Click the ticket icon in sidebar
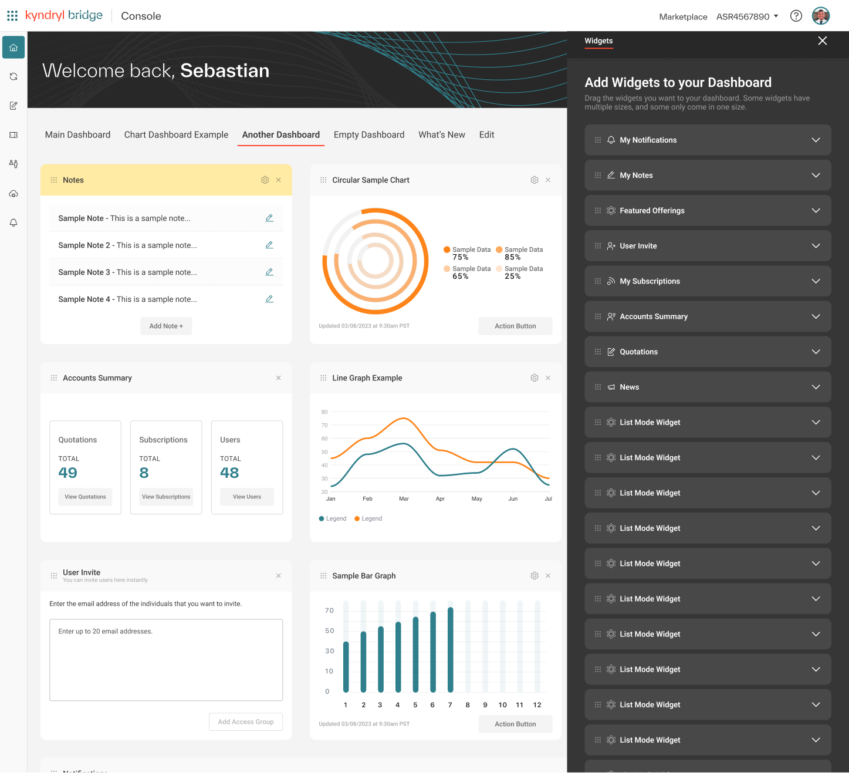Screen dimensions: 849x779 pos(13,135)
